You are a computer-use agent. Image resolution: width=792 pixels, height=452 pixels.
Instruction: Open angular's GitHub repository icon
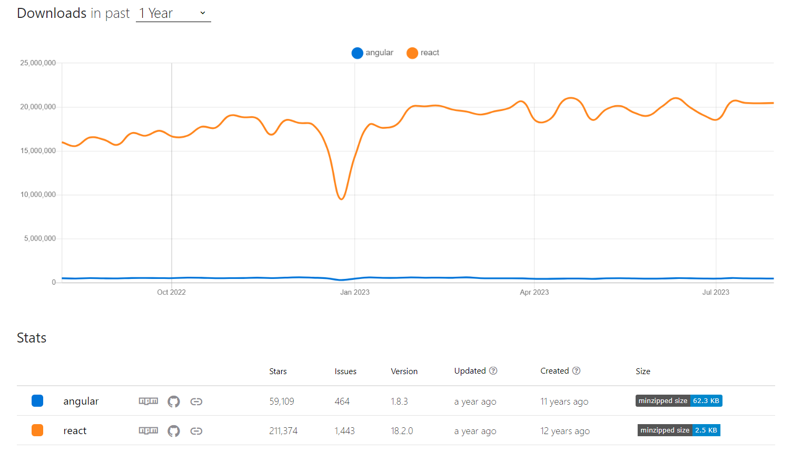pyautogui.click(x=173, y=401)
